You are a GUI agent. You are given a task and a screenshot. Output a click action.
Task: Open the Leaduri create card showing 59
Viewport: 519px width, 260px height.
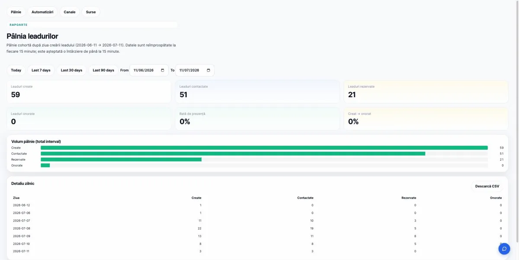(x=89, y=92)
